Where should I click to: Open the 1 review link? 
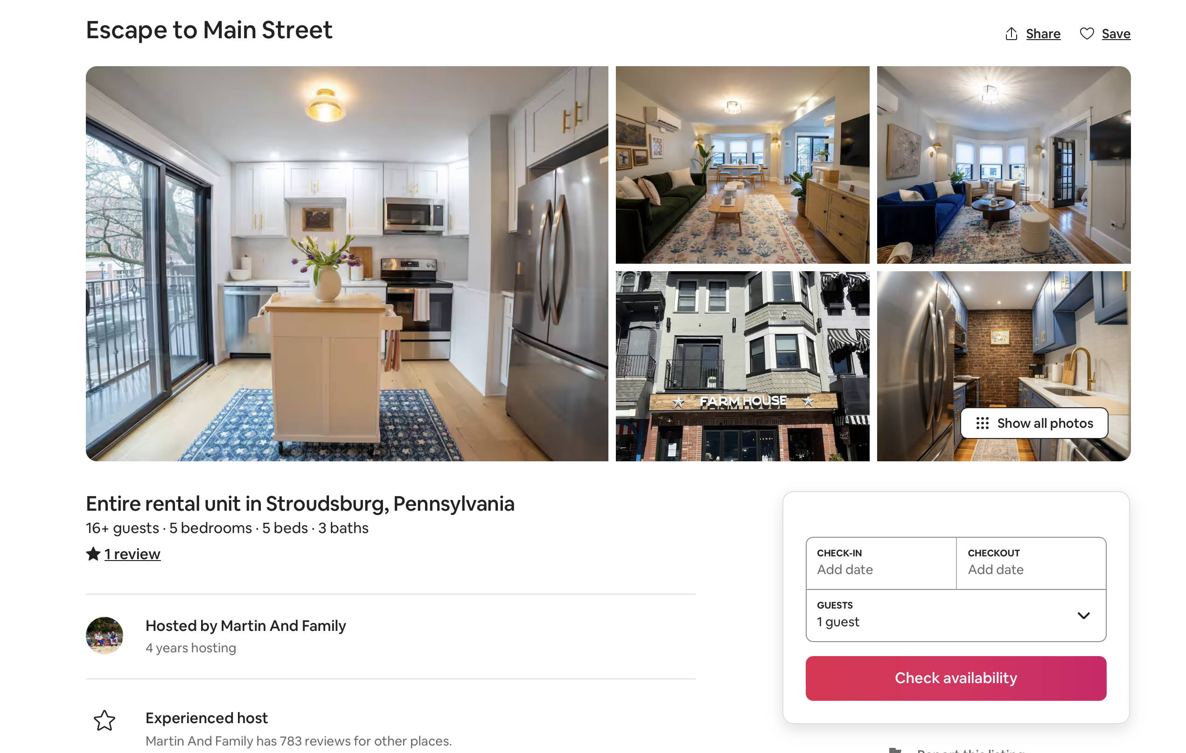pos(132,554)
